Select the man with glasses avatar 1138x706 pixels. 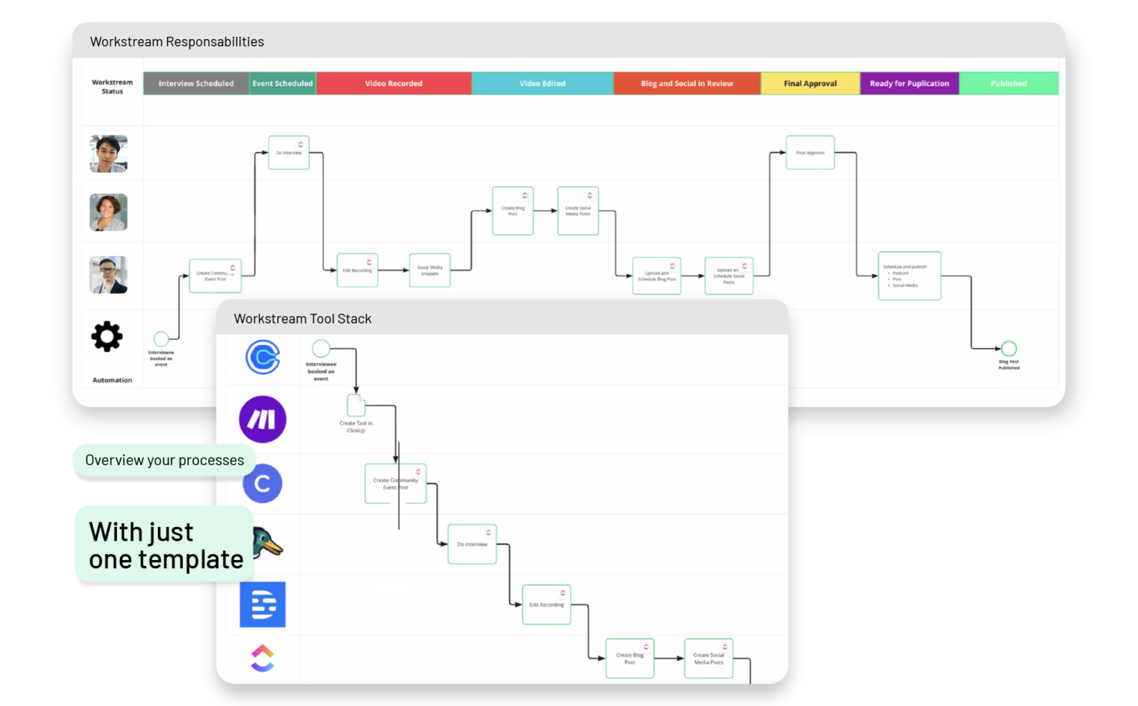point(108,275)
